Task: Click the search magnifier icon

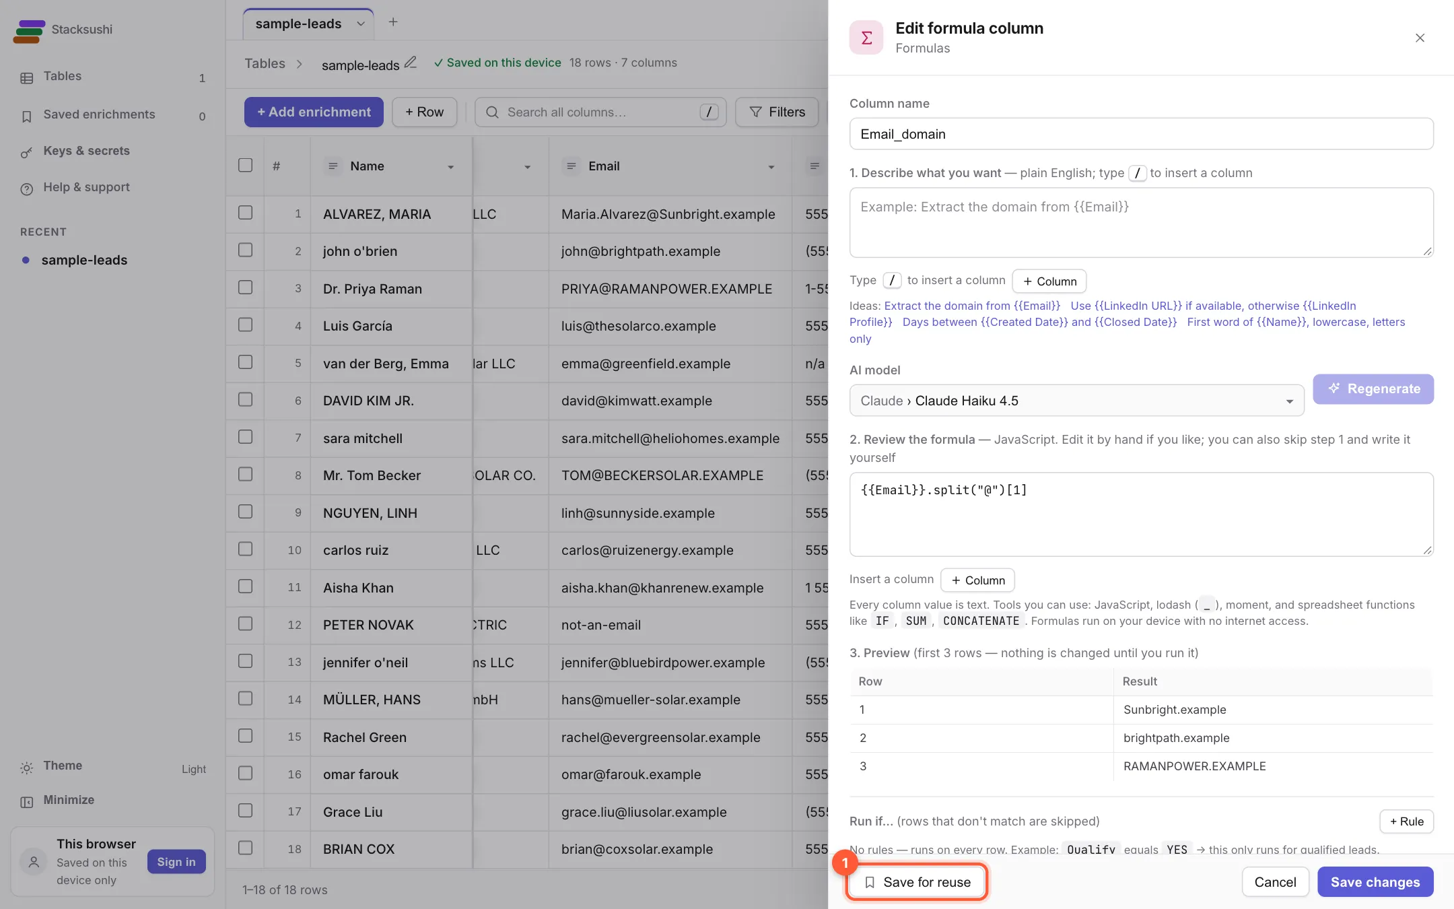Action: (x=492, y=112)
